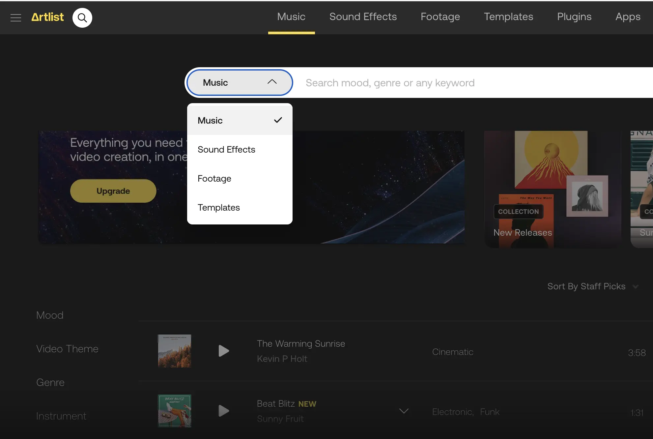Play The Warming Sunrise track
Screen dimensions: 653x439
[223, 351]
